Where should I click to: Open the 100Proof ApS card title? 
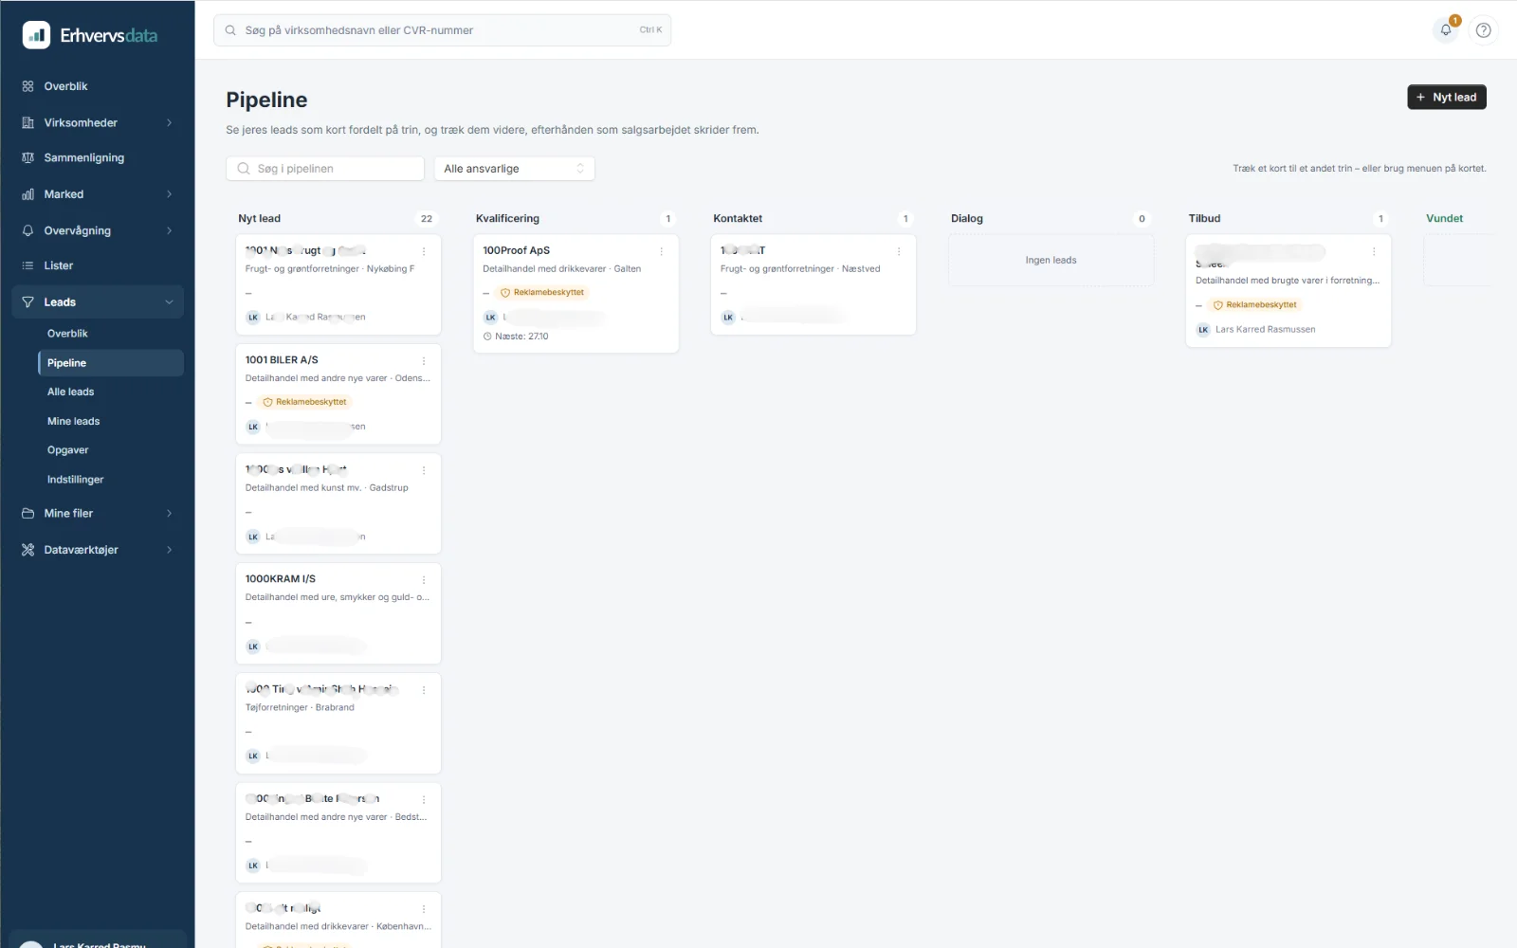click(516, 251)
